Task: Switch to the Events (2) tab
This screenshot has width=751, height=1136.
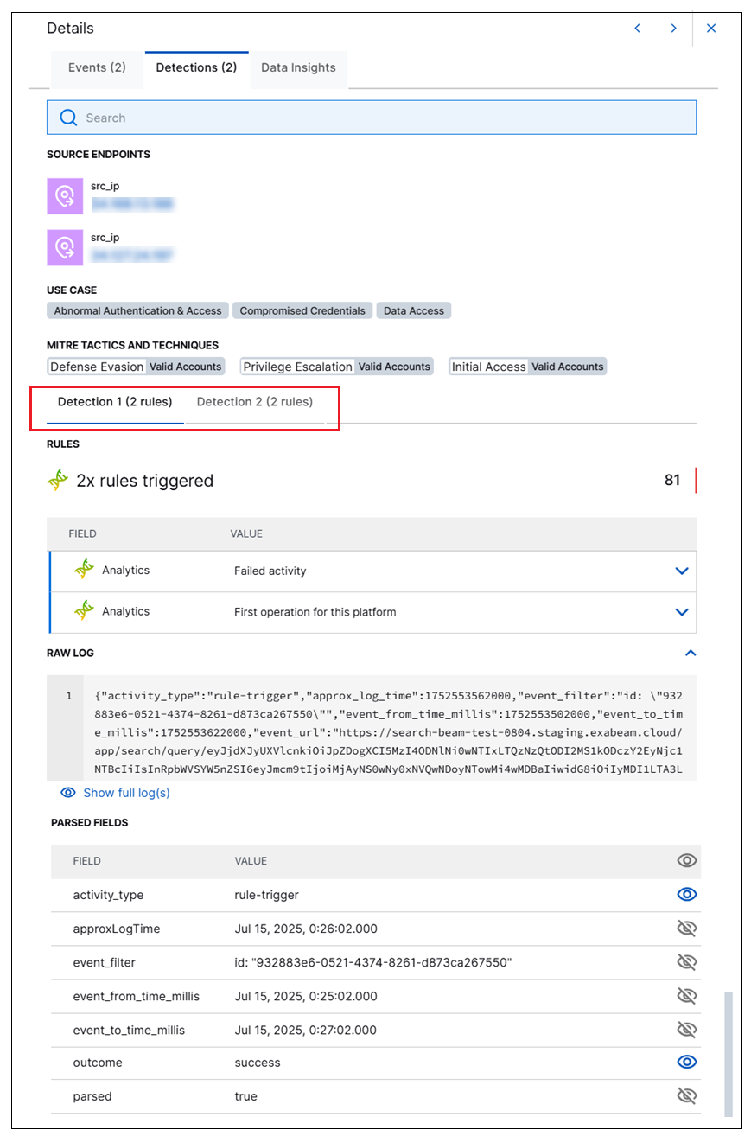Action: (97, 67)
